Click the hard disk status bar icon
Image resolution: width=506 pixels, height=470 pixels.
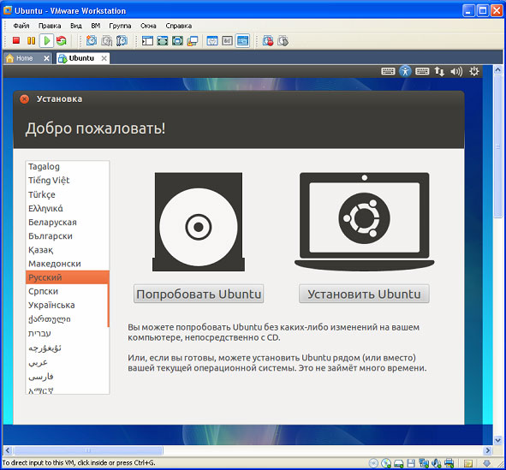399,463
